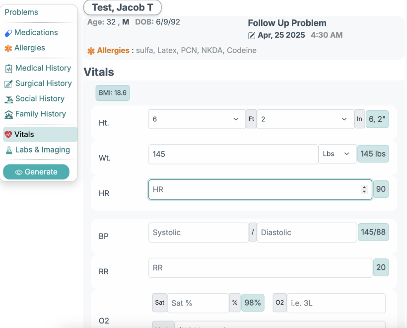Click the Sat % oxygen input field
407x328 pixels.
(x=198, y=303)
